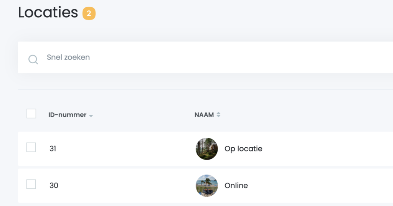This screenshot has width=393, height=206.
Task: Click the descending arrow next to NAAM
Action: [218, 116]
